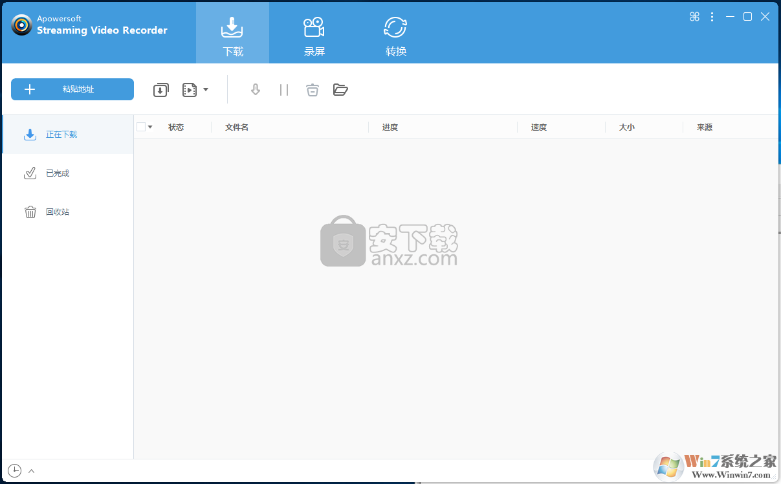Click the delete tasks trash icon

click(313, 90)
